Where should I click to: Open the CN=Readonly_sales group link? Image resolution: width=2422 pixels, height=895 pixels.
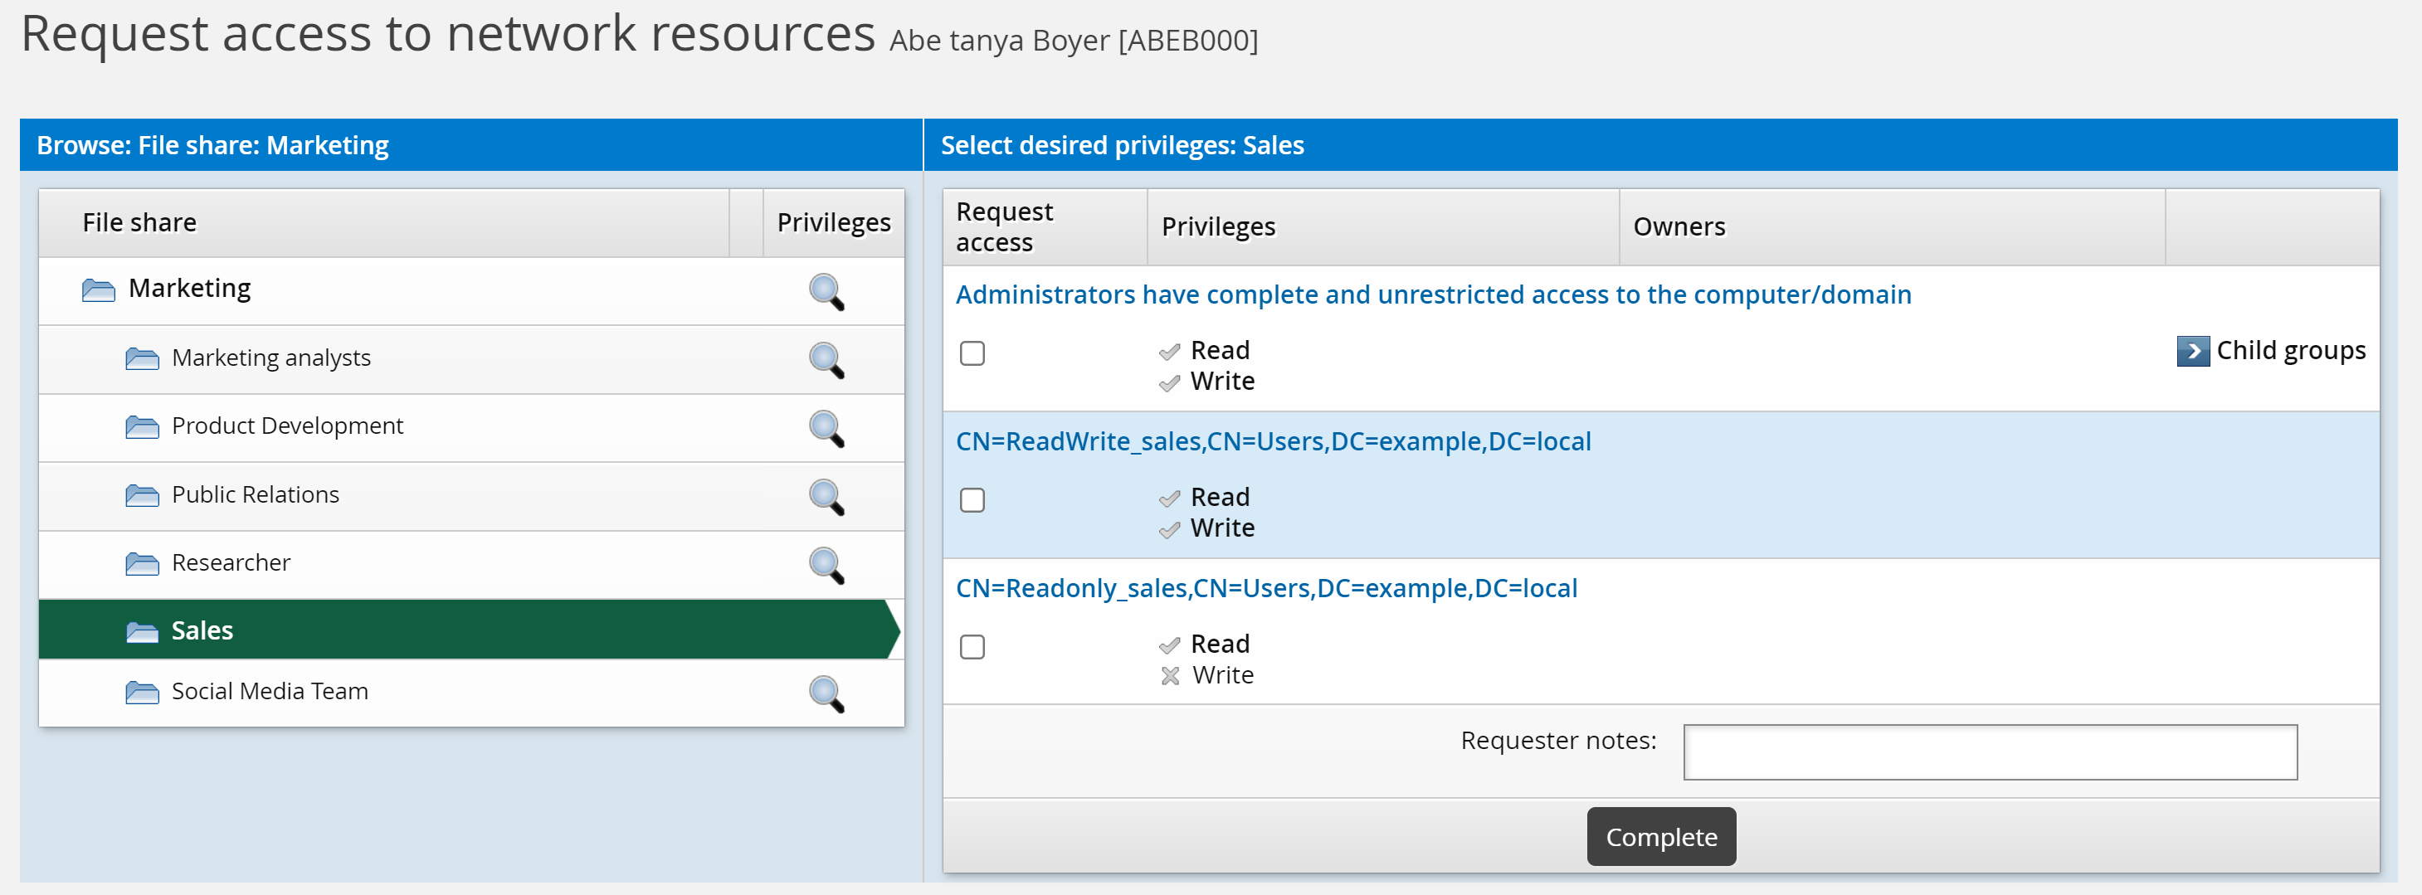(x=1265, y=589)
